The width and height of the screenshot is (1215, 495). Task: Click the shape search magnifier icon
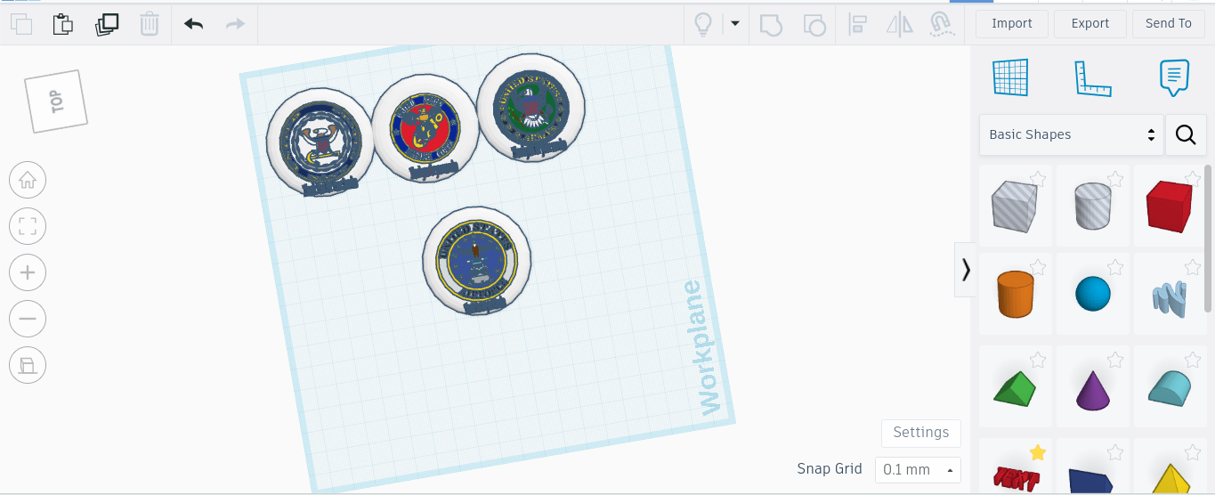tap(1186, 135)
